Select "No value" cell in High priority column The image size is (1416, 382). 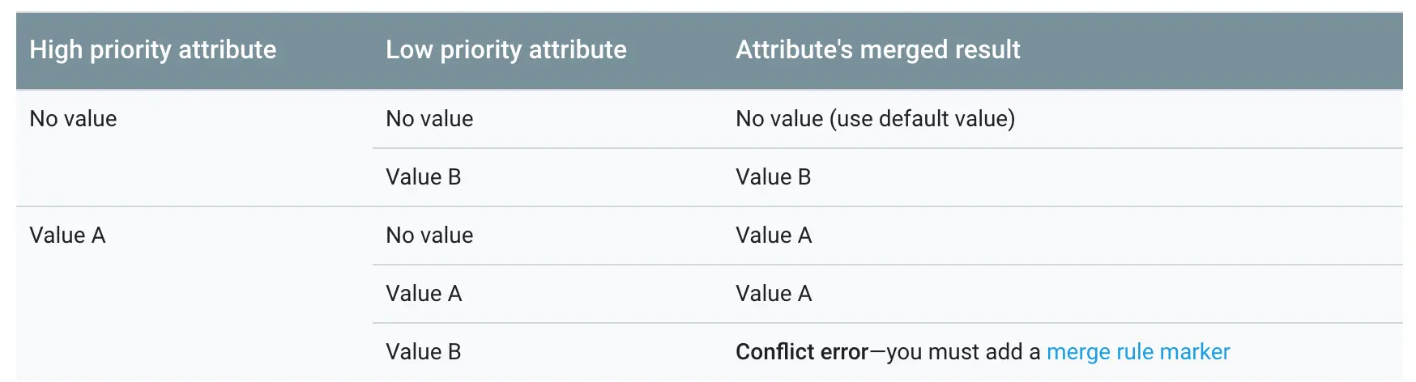(x=73, y=119)
